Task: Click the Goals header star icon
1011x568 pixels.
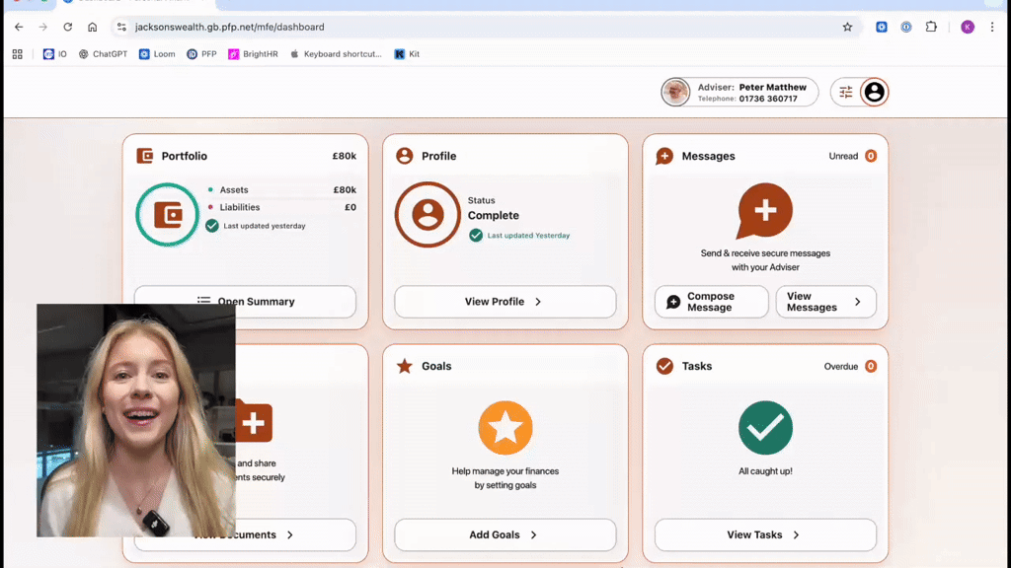Action: (404, 366)
